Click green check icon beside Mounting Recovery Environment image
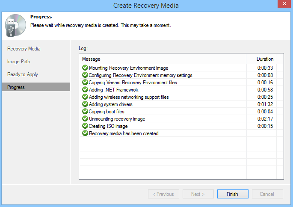Screen dimensions: 293x207 [x=85, y=68]
